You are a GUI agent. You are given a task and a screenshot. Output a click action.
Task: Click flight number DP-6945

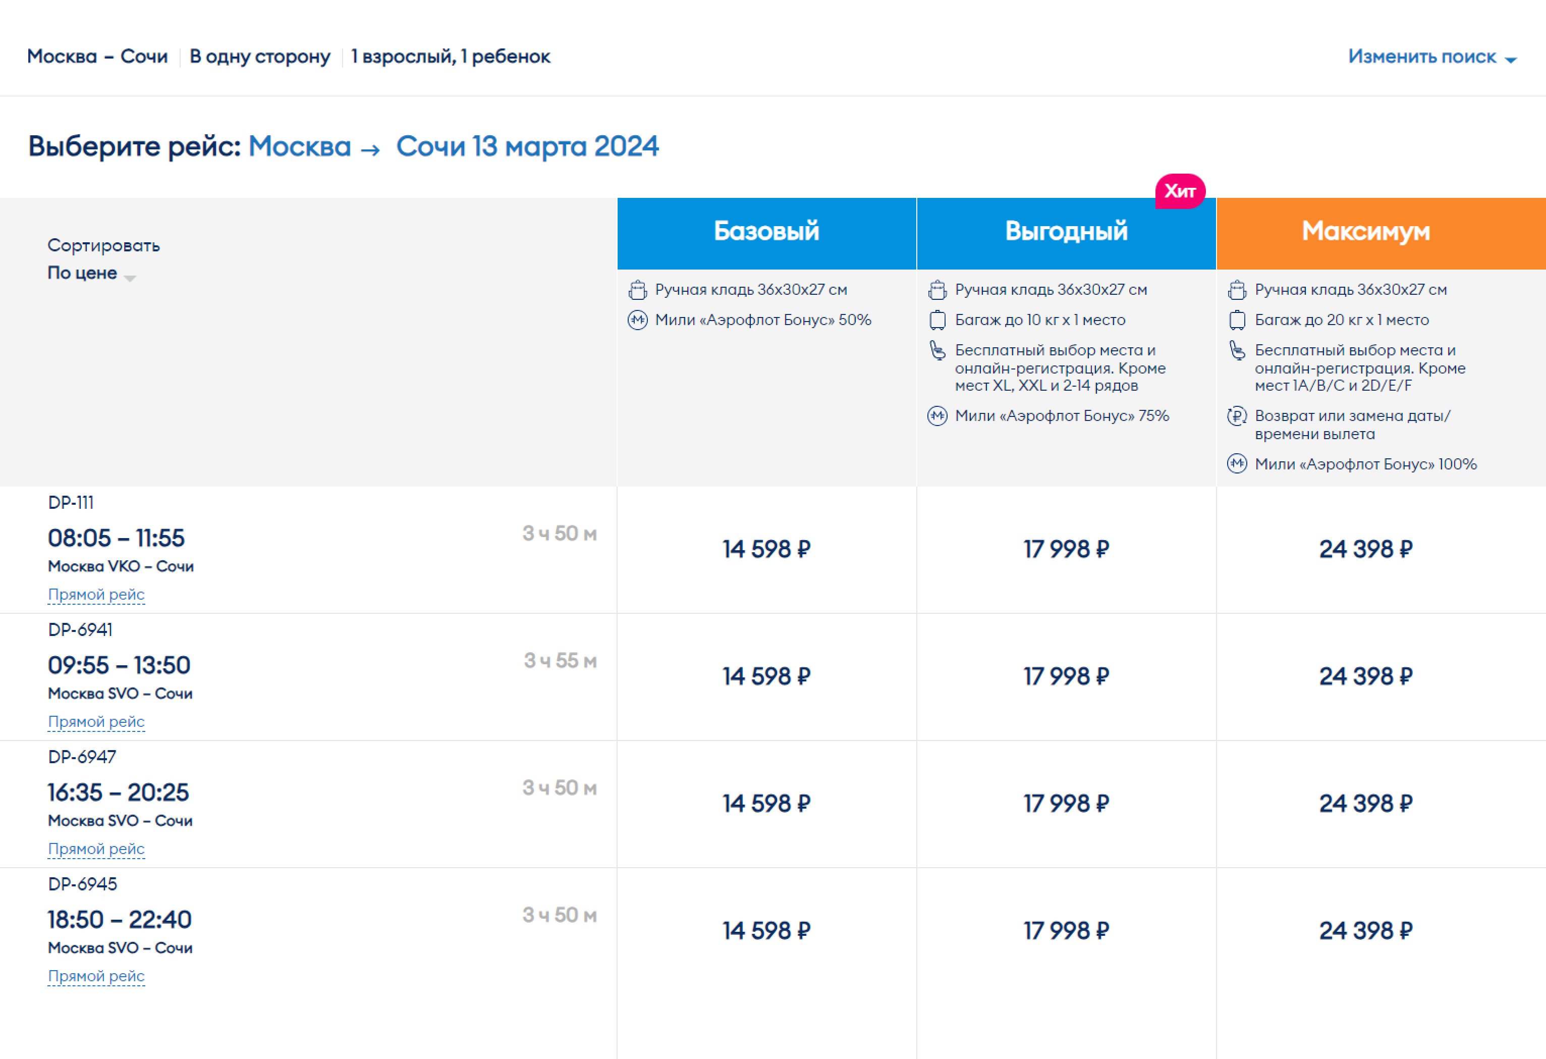[82, 884]
